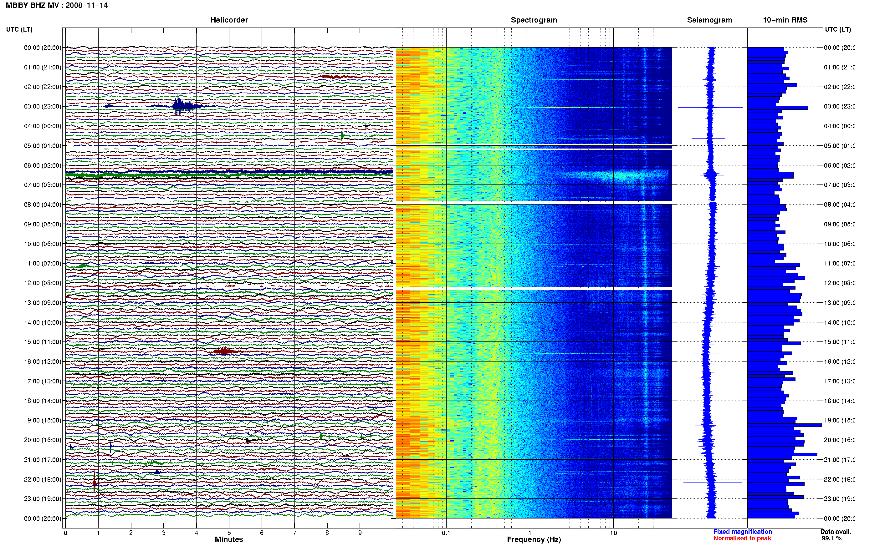Click the right-side '08:00 (04:0' time label
Image resolution: width=890 pixels, height=556 pixels.
(839, 205)
